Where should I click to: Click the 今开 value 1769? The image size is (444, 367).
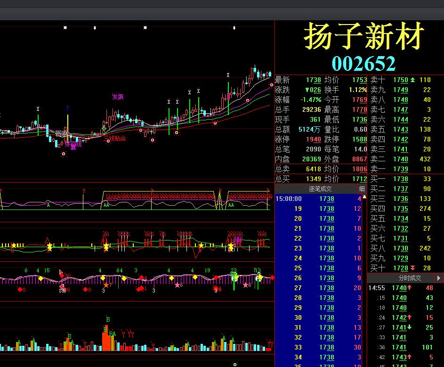pyautogui.click(x=360, y=100)
